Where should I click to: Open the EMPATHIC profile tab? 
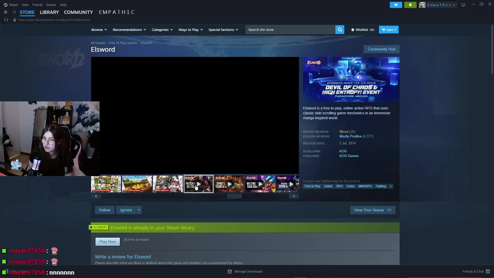point(117,12)
